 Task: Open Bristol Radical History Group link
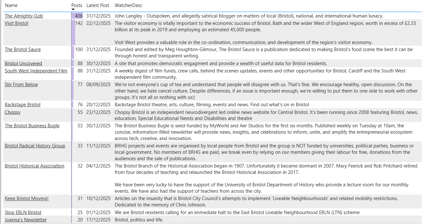coord(35,146)
